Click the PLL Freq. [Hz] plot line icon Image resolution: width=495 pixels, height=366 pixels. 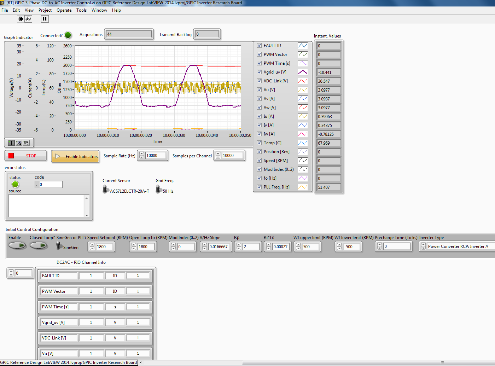[x=303, y=187]
